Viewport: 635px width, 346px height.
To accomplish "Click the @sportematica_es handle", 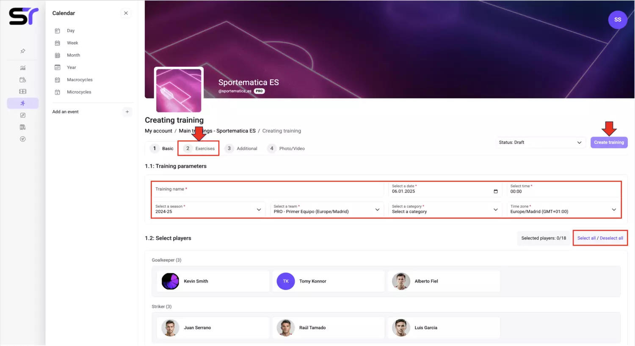I will [x=235, y=91].
